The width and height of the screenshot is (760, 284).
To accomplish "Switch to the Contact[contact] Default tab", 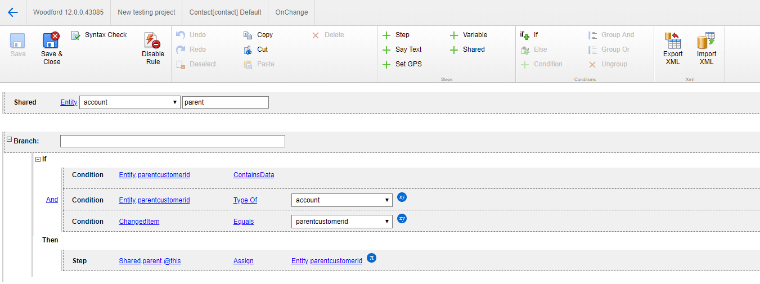I will pyautogui.click(x=225, y=12).
